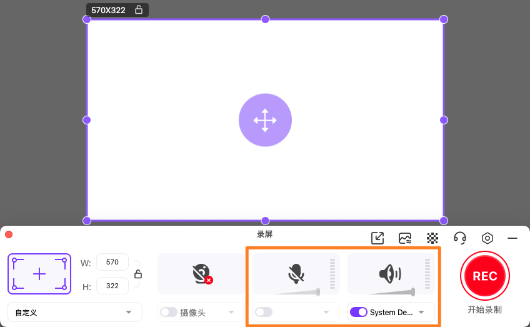
Task: Click the H height field showing 322
Action: click(112, 286)
